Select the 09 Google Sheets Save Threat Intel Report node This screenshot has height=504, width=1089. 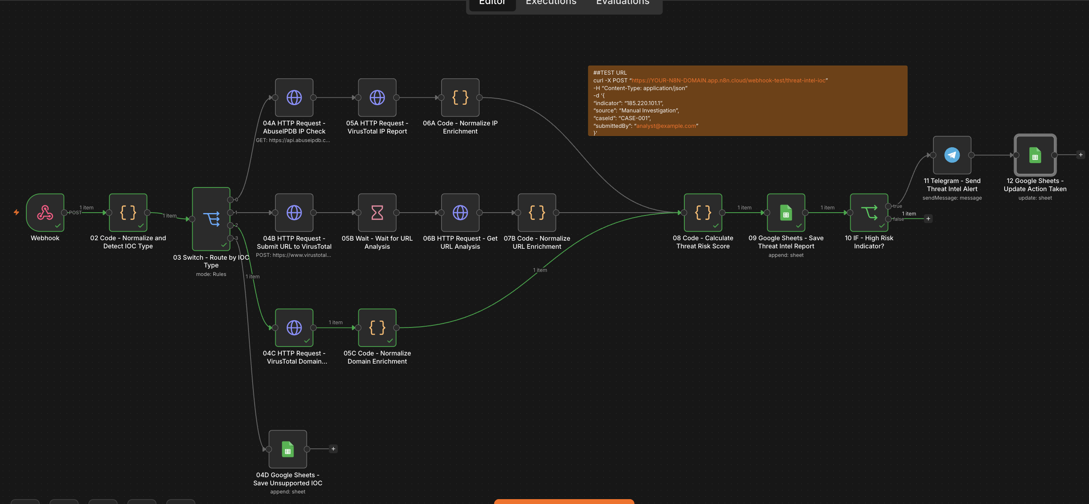(x=786, y=212)
